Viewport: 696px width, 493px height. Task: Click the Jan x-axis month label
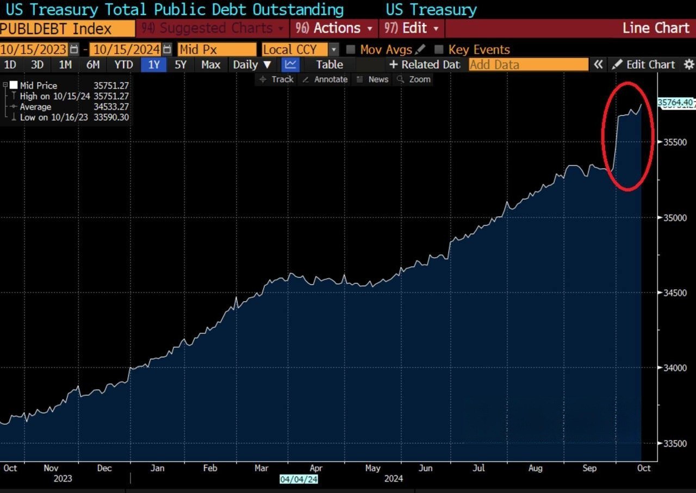pyautogui.click(x=157, y=468)
